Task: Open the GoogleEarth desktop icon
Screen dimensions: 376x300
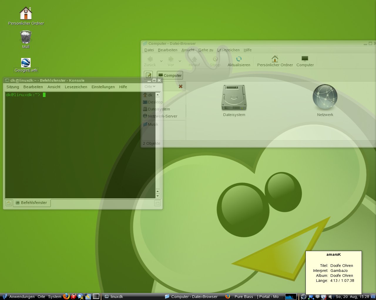Action: click(26, 63)
